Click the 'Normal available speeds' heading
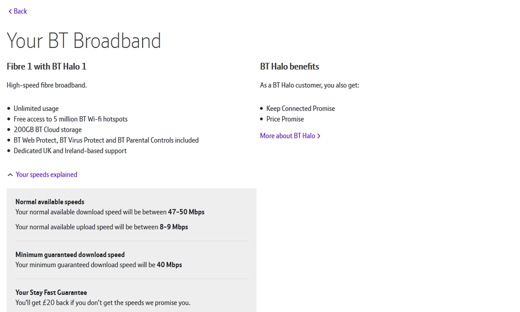This screenshot has height=312, width=520. point(50,202)
